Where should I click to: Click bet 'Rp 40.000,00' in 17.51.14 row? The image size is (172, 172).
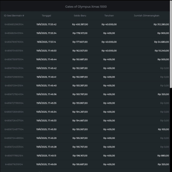109,42
